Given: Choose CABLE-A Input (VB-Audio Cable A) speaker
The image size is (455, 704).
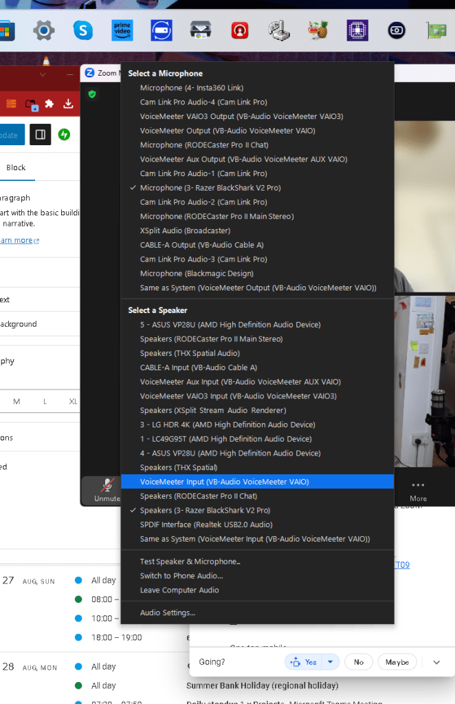Looking at the screenshot, I should point(257,367).
